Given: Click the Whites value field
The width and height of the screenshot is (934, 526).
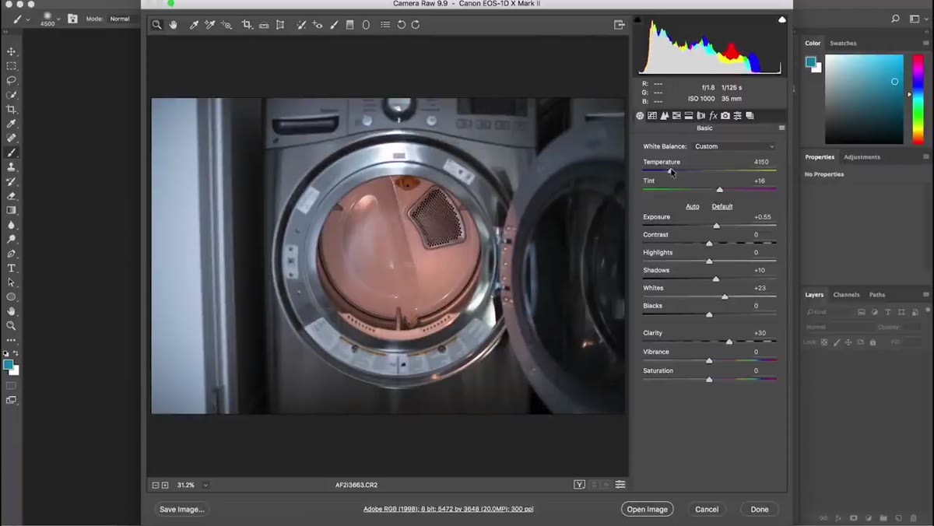Looking at the screenshot, I should pyautogui.click(x=760, y=288).
